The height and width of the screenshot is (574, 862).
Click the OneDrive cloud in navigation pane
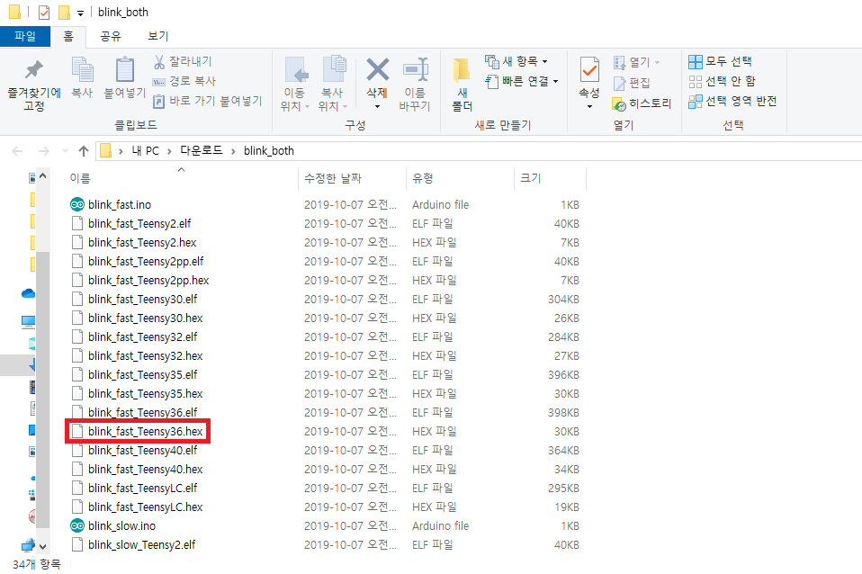click(28, 293)
